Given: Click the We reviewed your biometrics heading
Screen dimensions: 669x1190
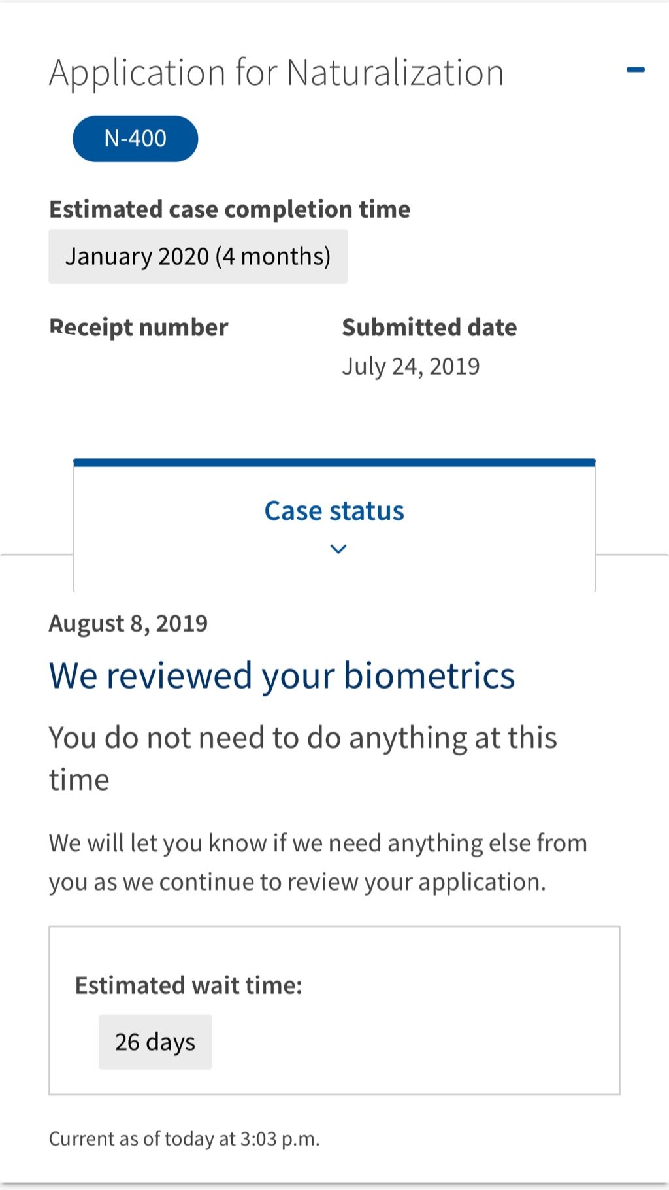Looking at the screenshot, I should pos(282,675).
